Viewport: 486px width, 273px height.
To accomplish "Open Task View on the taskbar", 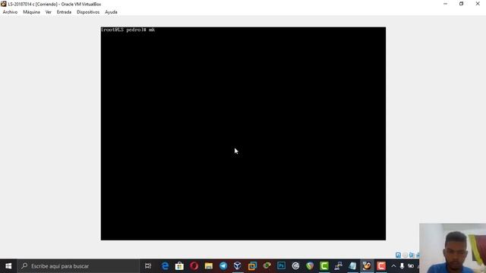I will click(148, 266).
